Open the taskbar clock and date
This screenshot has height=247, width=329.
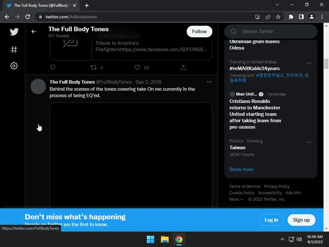[315, 239]
